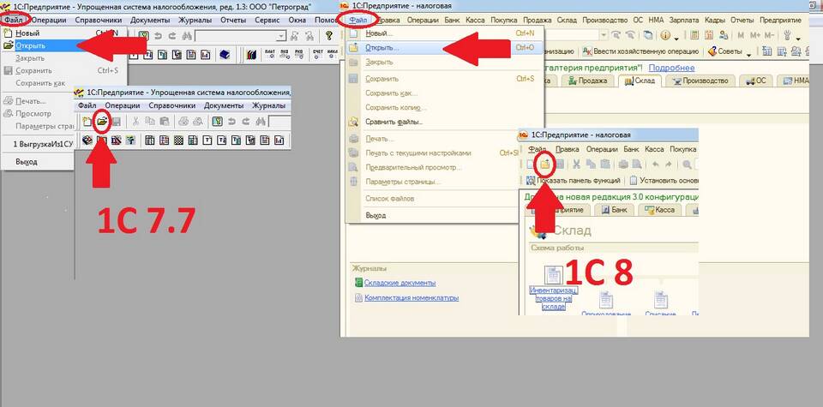Expand the Советы dropdown arrow
The image size is (823, 407).
748,51
